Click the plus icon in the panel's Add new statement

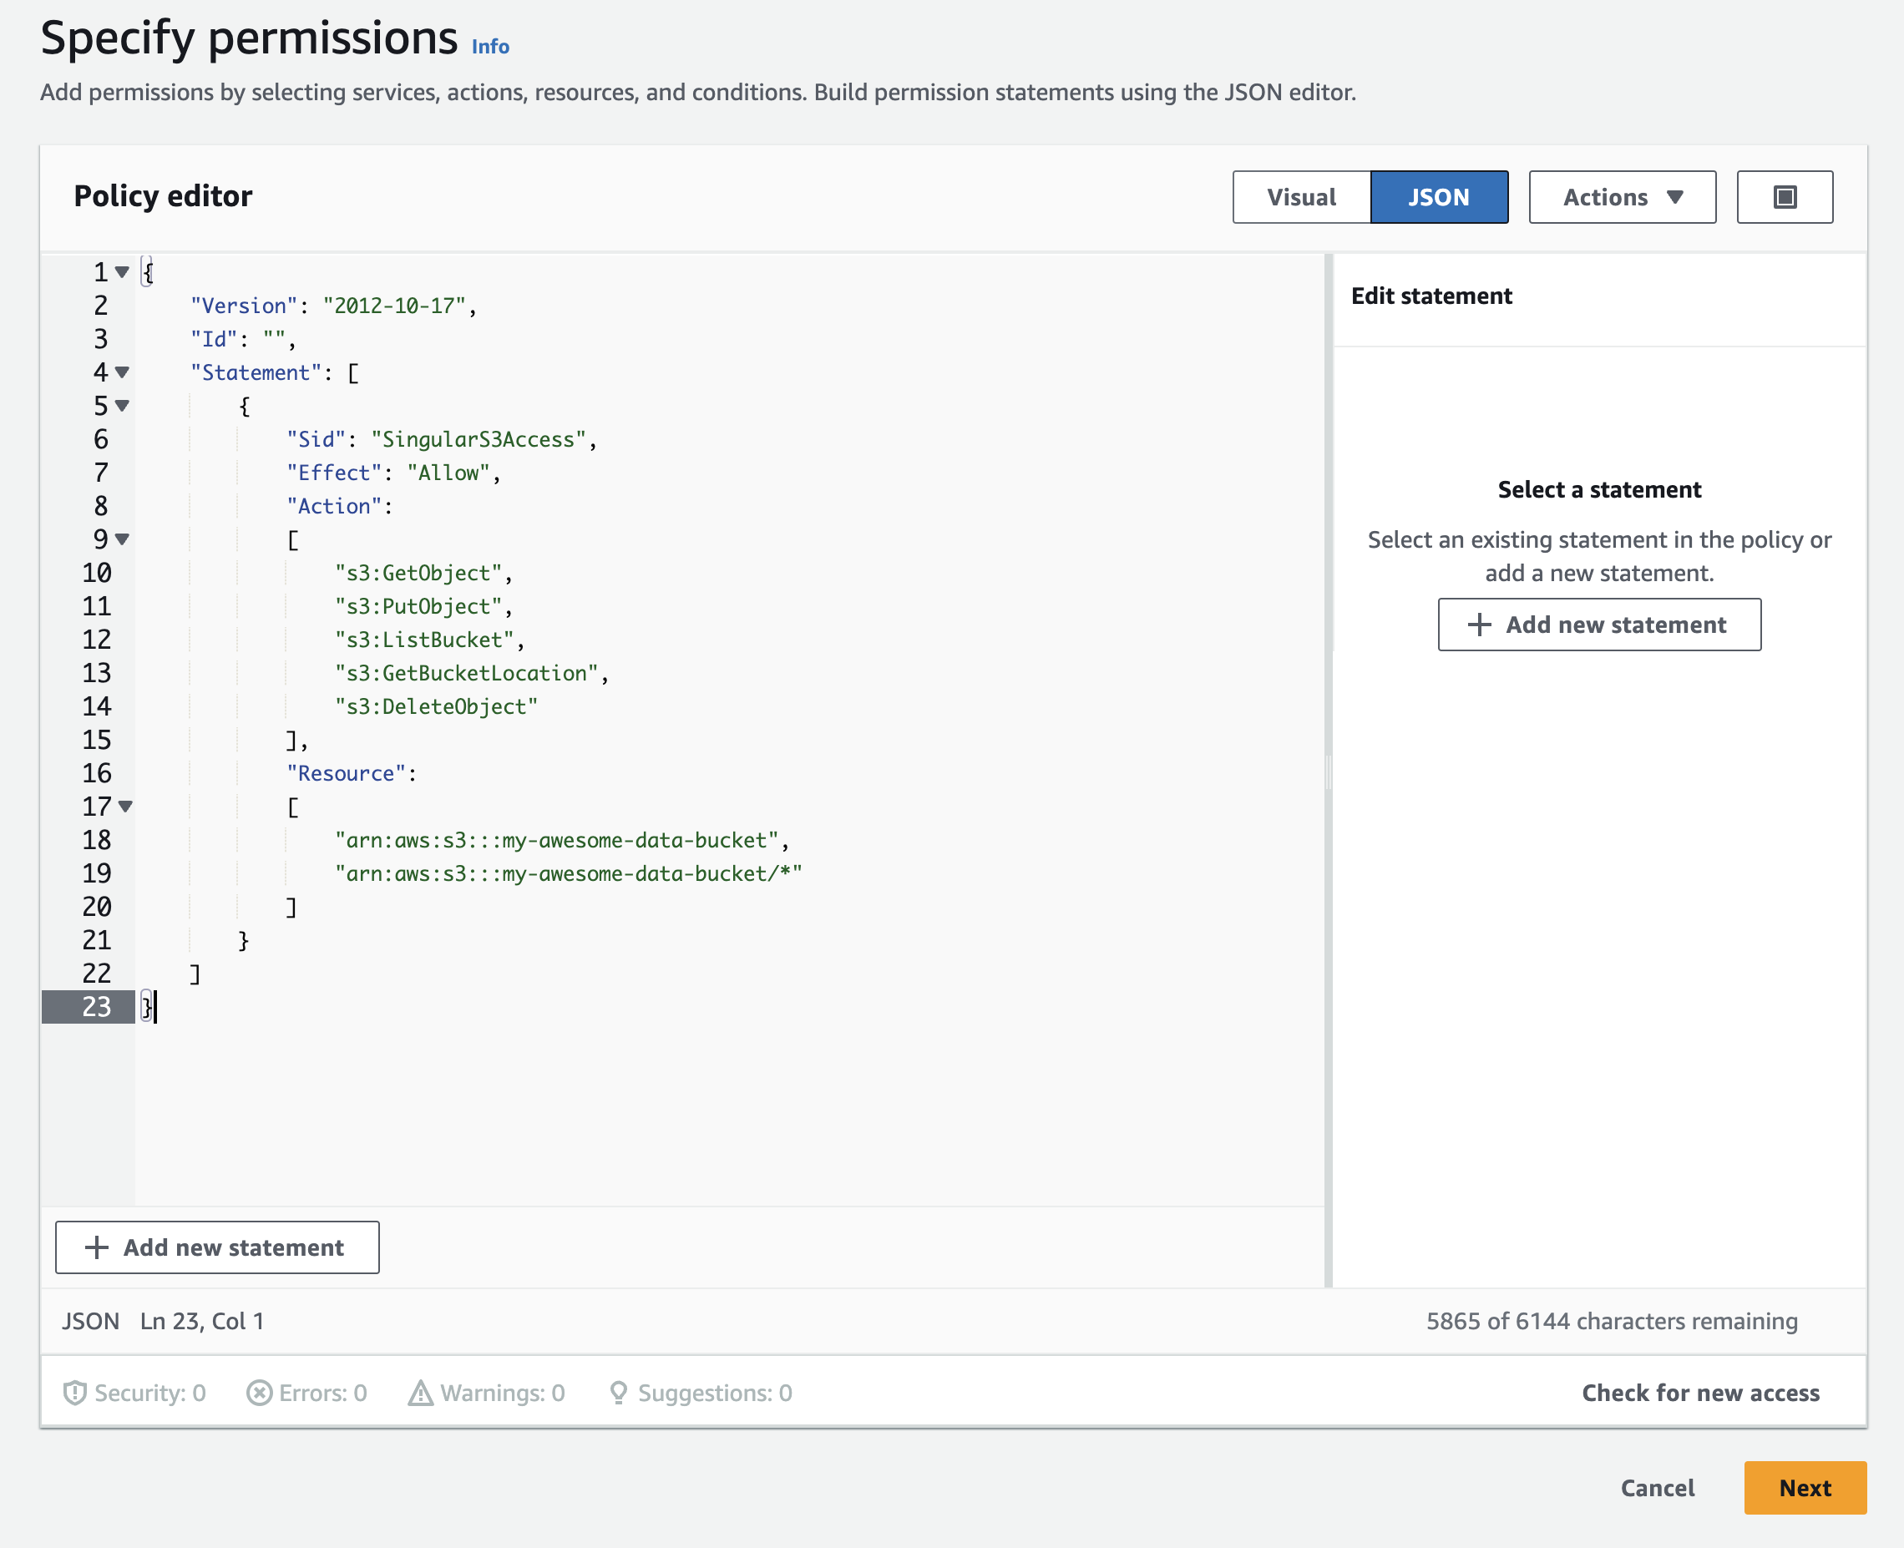(1479, 625)
